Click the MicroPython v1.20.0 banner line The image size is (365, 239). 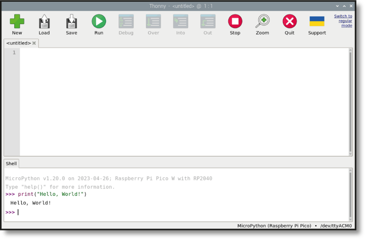(x=109, y=178)
